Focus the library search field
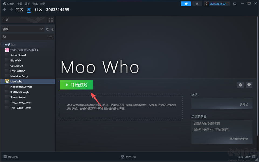Screen dimensions: 259x162 28,37
